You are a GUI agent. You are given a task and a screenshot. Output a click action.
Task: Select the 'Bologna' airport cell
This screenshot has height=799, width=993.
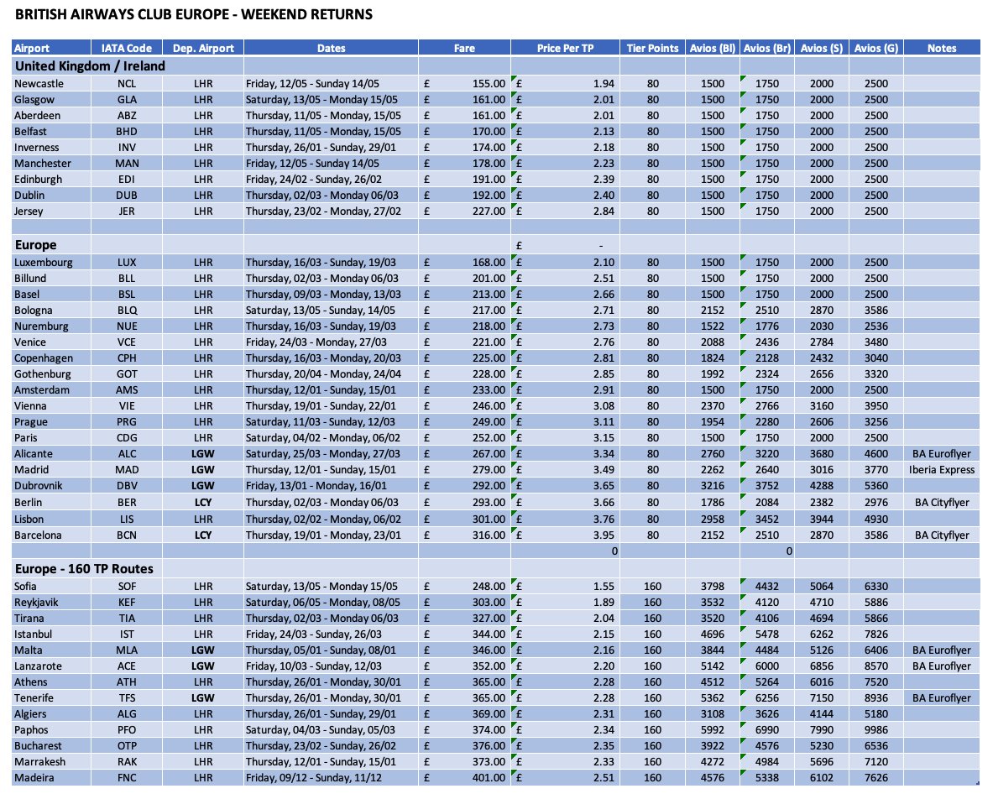pos(51,311)
